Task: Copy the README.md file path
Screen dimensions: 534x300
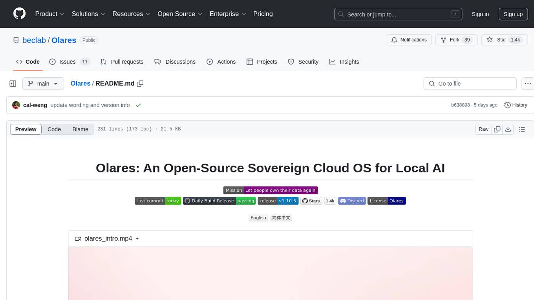Action: pyautogui.click(x=140, y=83)
